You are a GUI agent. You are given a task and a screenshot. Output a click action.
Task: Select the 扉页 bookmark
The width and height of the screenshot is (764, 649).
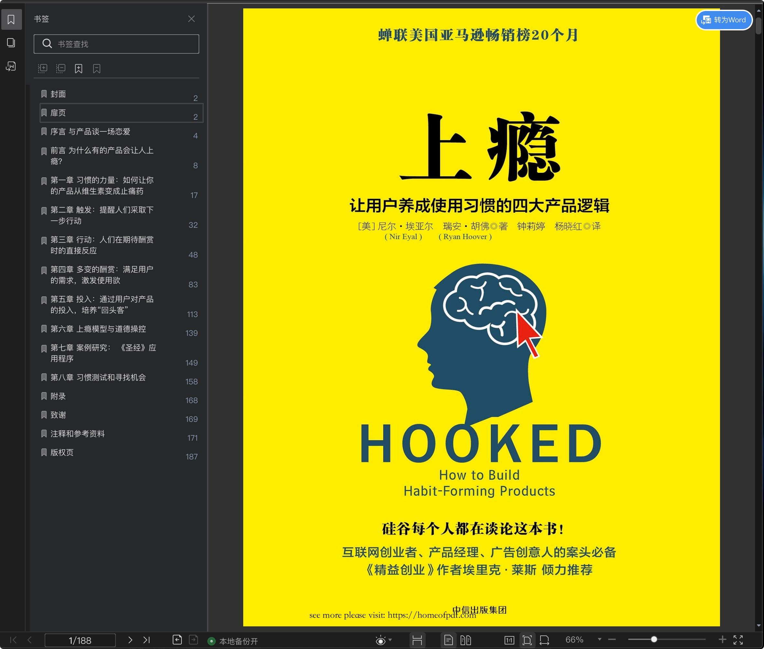[121, 113]
